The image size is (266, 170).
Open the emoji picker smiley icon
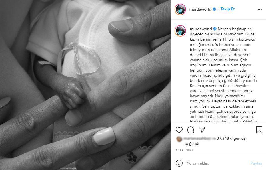tap(179, 163)
